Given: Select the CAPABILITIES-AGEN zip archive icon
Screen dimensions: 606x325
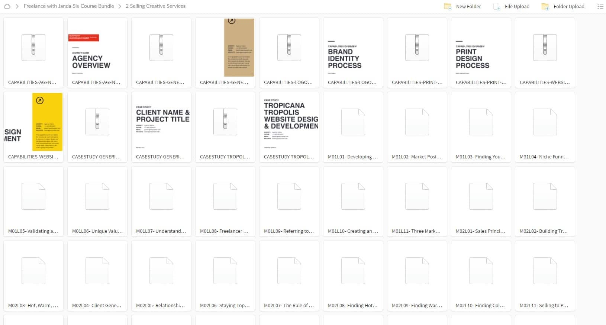Looking at the screenshot, I should (x=33, y=48).
